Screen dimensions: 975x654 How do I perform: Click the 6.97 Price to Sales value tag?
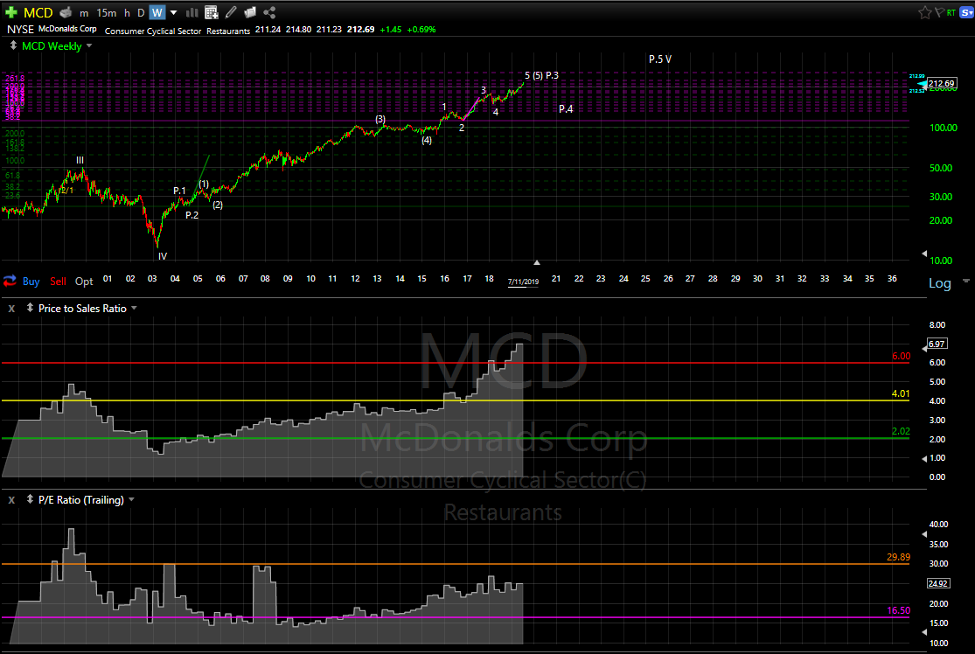click(x=937, y=344)
